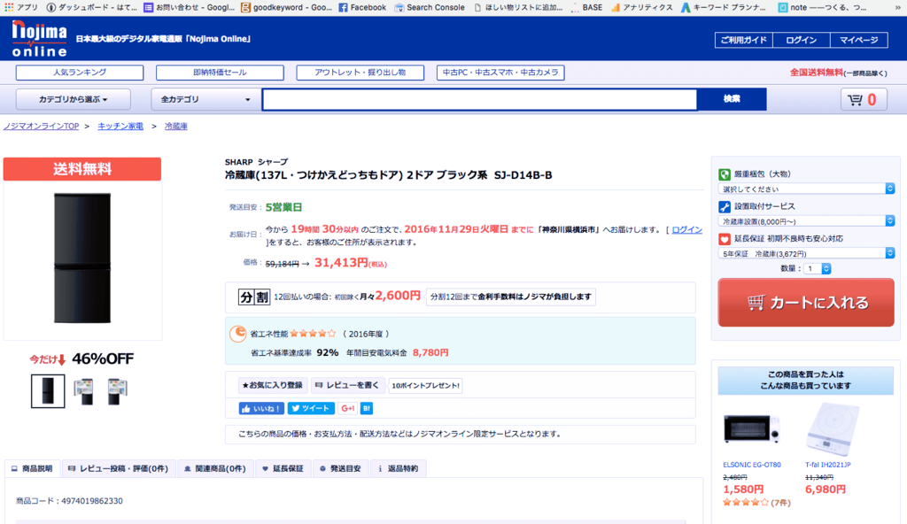Open the ほしい物リストに追加 bookmark
907x524 pixels.
click(x=517, y=7)
